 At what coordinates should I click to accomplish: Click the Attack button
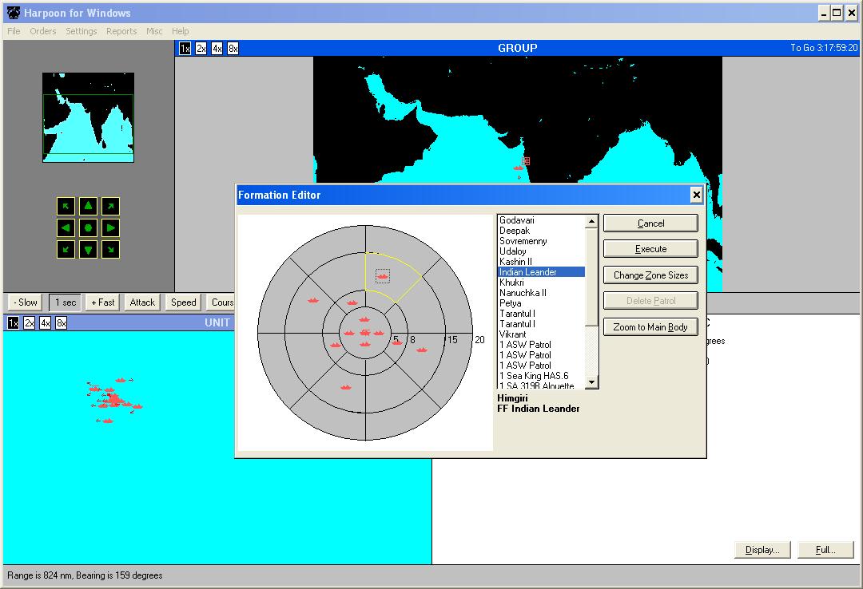tap(142, 302)
